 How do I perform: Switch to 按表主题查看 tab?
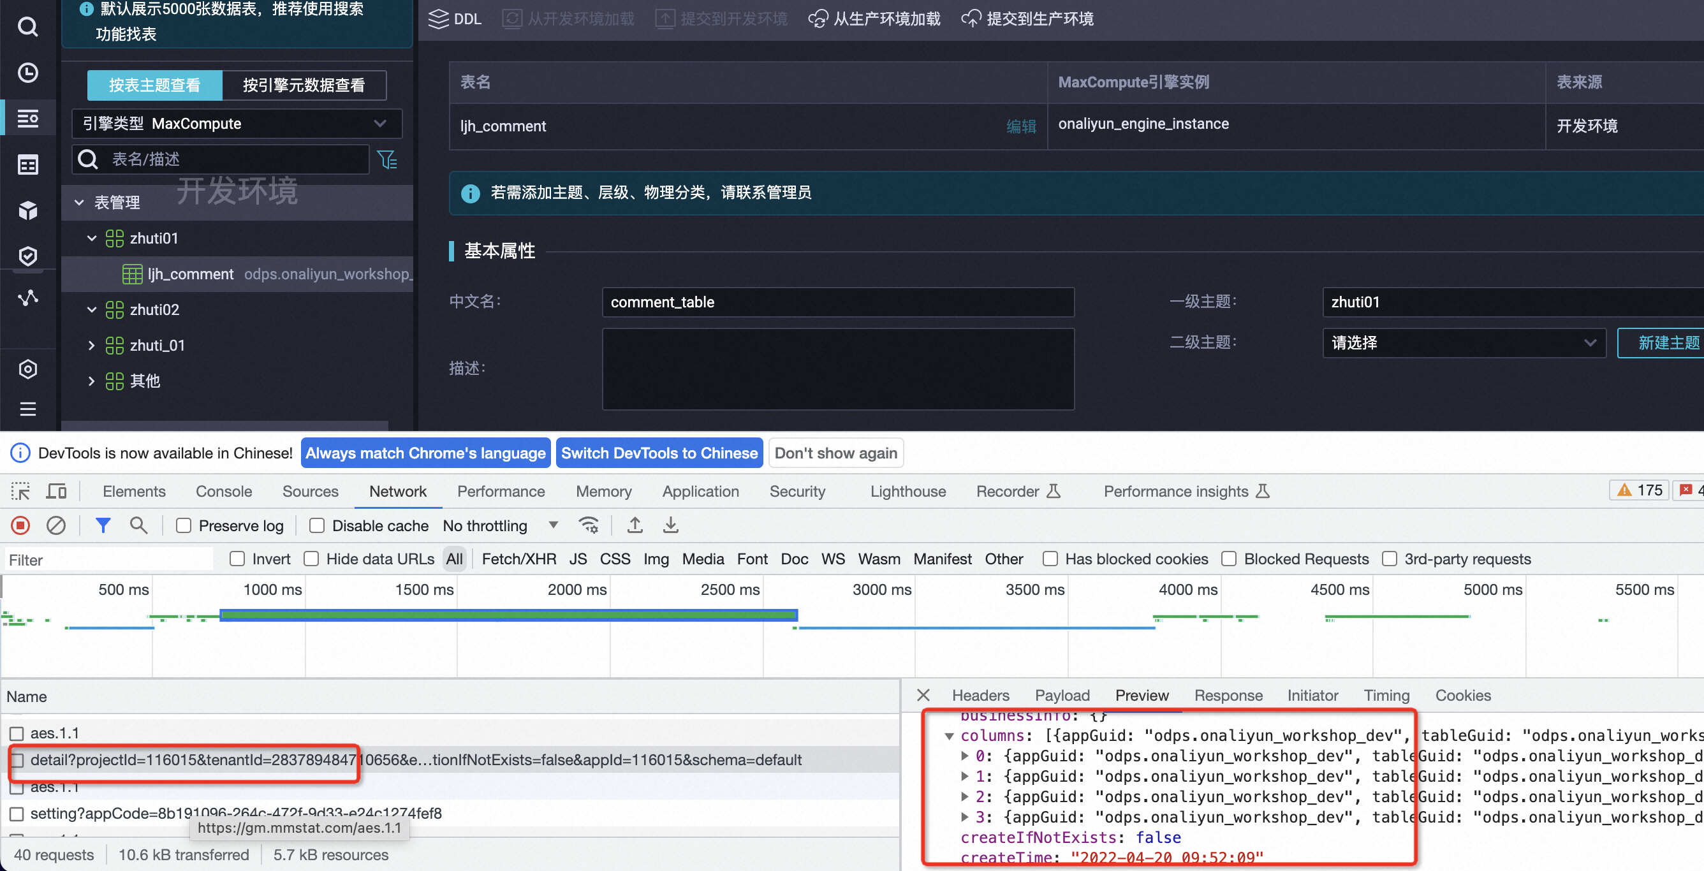[x=155, y=85]
